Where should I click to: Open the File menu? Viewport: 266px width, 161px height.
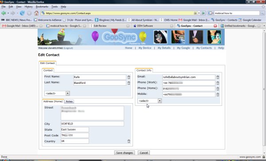(4, 7)
